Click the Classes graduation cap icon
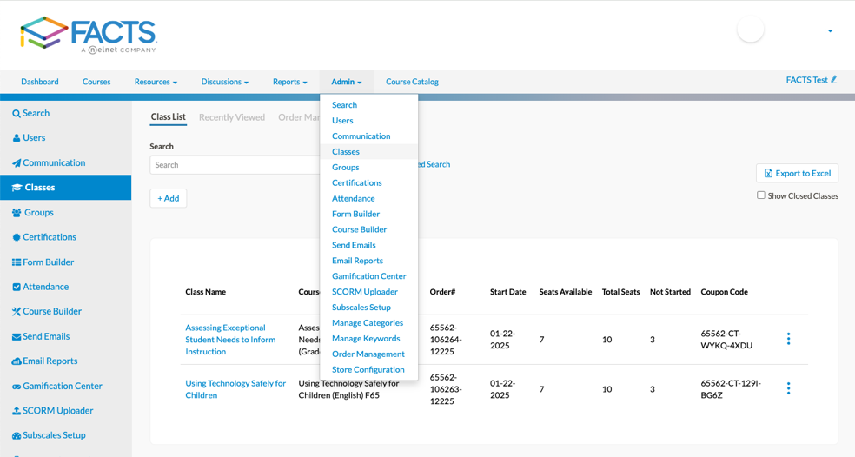Viewport: 855px width, 457px height. coord(17,188)
